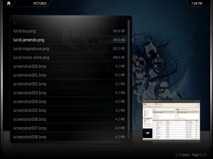The width and height of the screenshot is (213, 159).
Task: Click the items and page counter text
Action: [x=191, y=155]
